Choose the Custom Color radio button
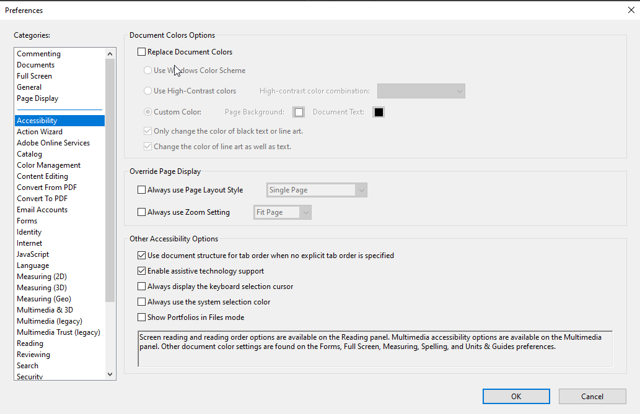Image resolution: width=640 pixels, height=414 pixels. tap(147, 111)
